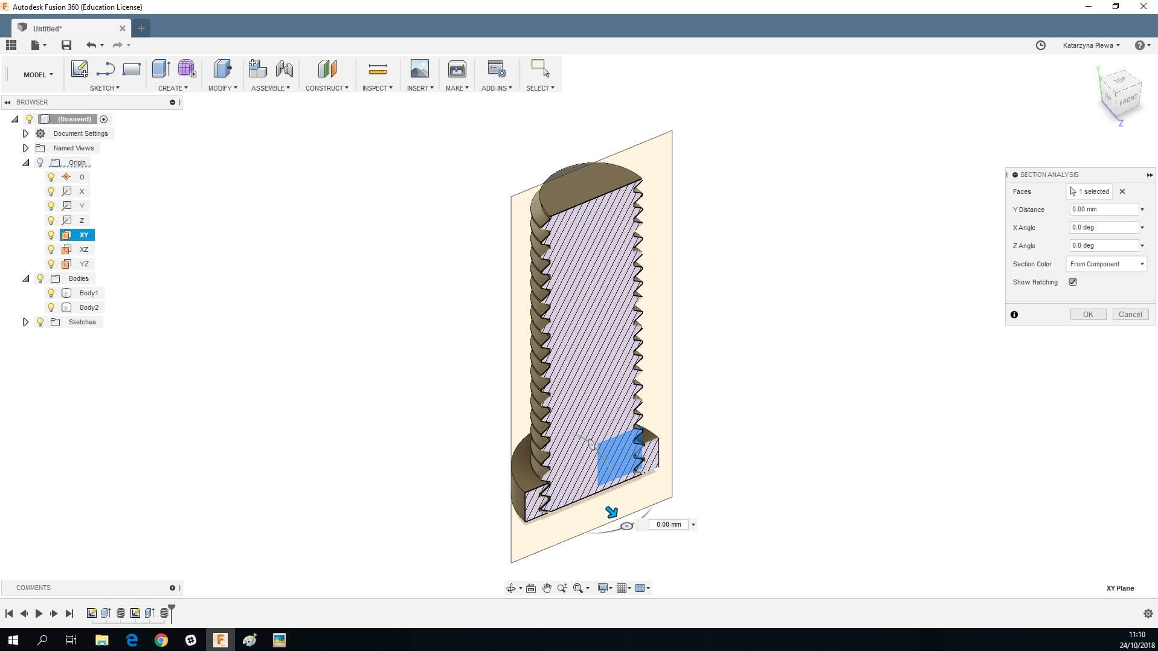
Task: Click the Create Form icon
Action: click(x=187, y=69)
